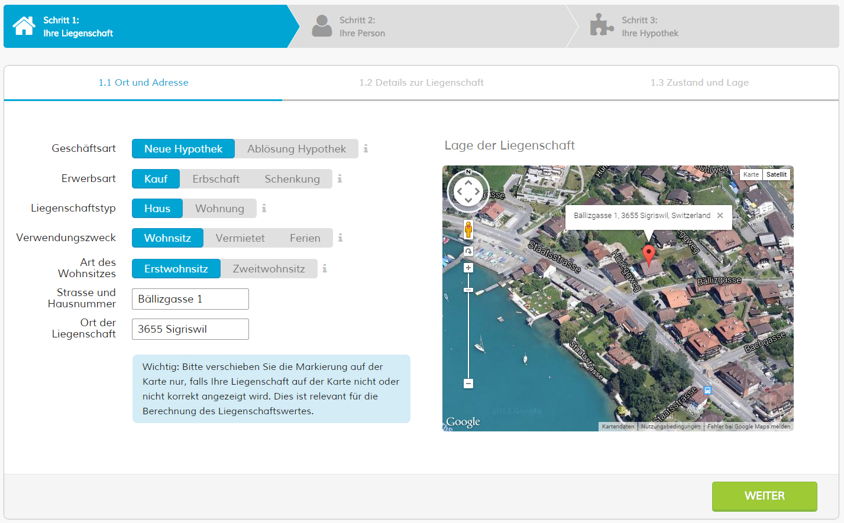
Task: Click the Strasse und Hausnummer input field
Action: click(190, 299)
